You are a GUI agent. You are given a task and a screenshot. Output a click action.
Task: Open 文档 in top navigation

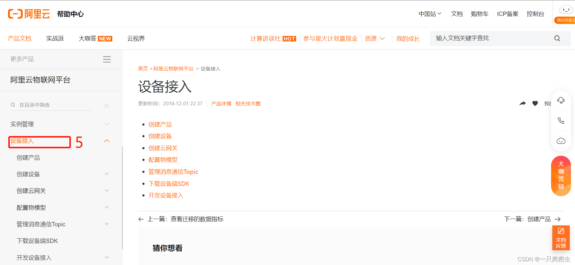(457, 14)
